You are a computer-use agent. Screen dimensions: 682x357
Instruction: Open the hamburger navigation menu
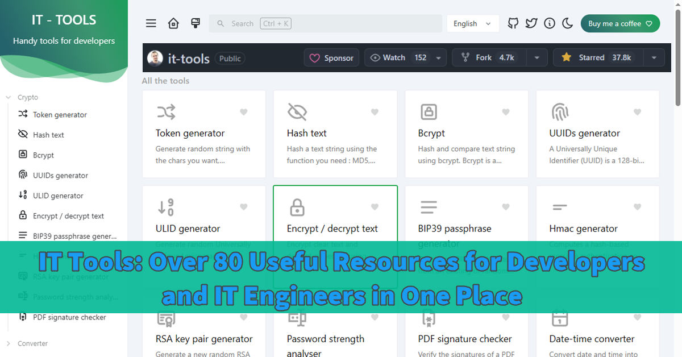[x=151, y=23]
